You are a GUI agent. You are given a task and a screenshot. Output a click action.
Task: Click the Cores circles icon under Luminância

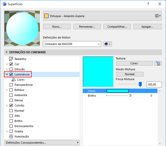coord(13,80)
